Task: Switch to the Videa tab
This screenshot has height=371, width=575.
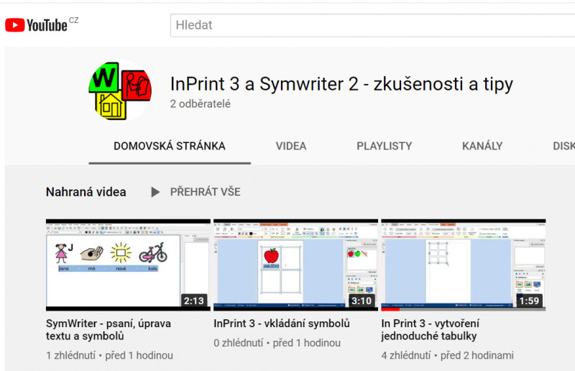Action: coord(291,146)
